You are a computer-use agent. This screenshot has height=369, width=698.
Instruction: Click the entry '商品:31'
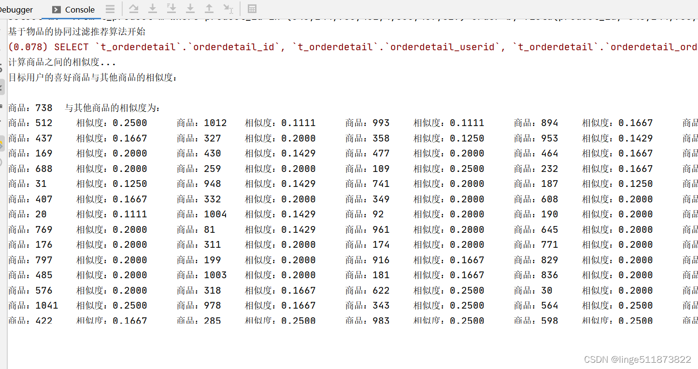pyautogui.click(x=28, y=184)
